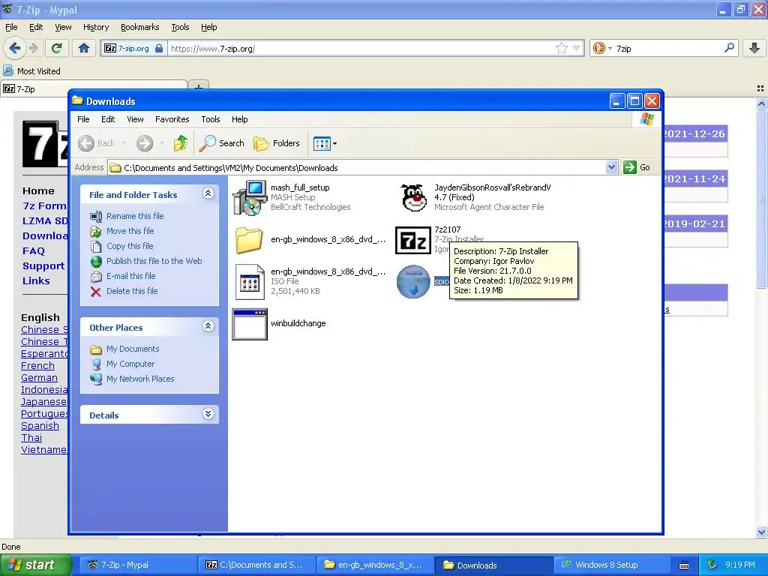The image size is (768, 576).
Task: Click the FAQ link on 7-zip page
Action: pyautogui.click(x=33, y=250)
